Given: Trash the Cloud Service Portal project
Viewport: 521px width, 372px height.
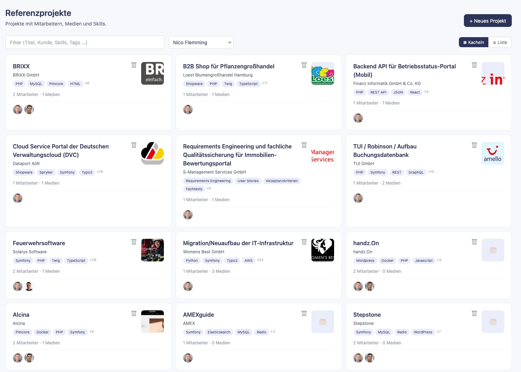Looking at the screenshot, I should (x=134, y=145).
